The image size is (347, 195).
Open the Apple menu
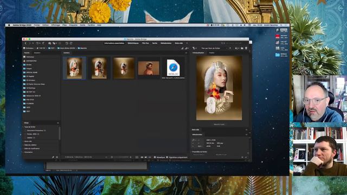click(x=9, y=25)
